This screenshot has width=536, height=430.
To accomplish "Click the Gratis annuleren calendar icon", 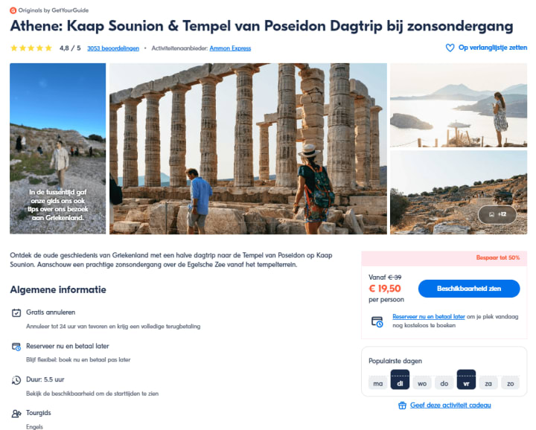I will (16, 312).
